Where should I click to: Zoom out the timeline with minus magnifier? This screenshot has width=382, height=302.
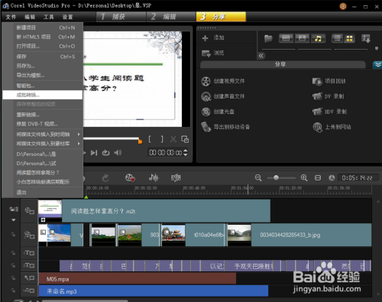(258, 178)
